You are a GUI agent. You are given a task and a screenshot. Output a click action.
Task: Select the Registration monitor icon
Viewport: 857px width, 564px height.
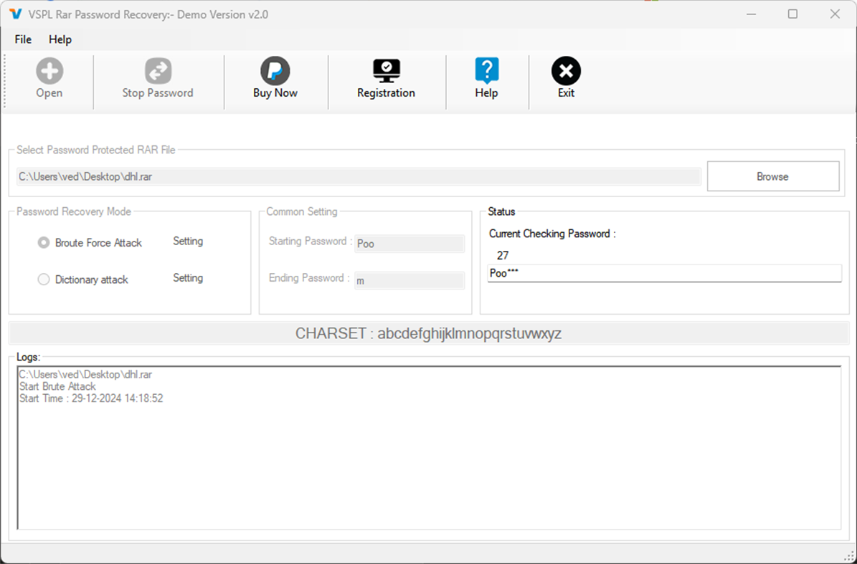[x=386, y=71]
